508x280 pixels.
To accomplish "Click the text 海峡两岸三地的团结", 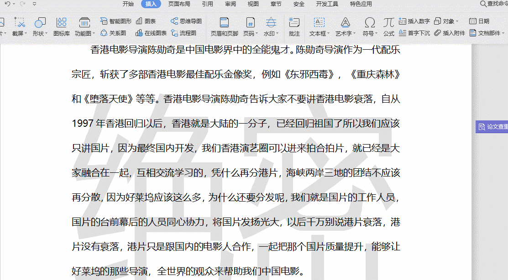I will click(329, 172).
